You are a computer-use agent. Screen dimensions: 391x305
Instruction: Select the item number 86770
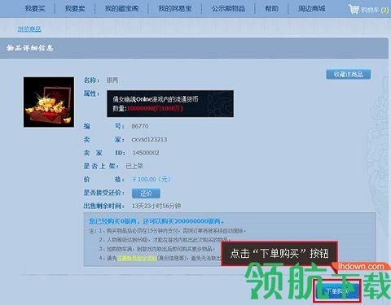click(x=140, y=126)
